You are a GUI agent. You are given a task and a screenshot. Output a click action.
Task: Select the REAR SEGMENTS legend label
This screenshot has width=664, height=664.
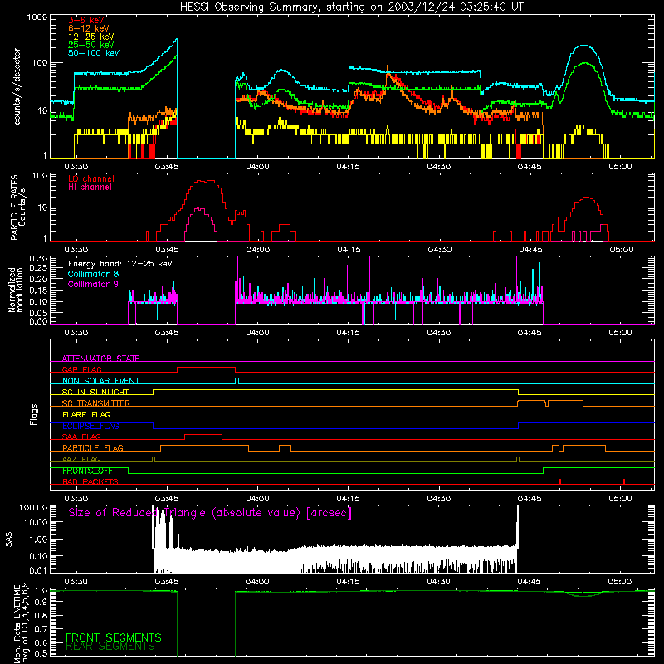[110, 647]
